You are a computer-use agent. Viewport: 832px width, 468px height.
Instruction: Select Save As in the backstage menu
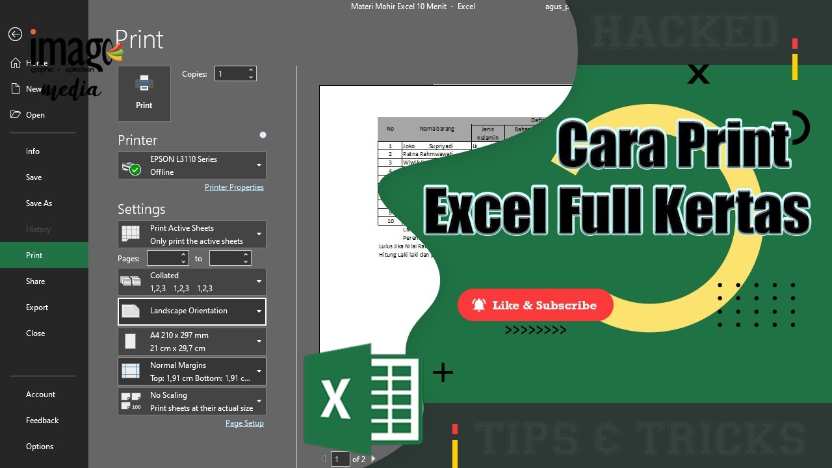tap(44, 203)
